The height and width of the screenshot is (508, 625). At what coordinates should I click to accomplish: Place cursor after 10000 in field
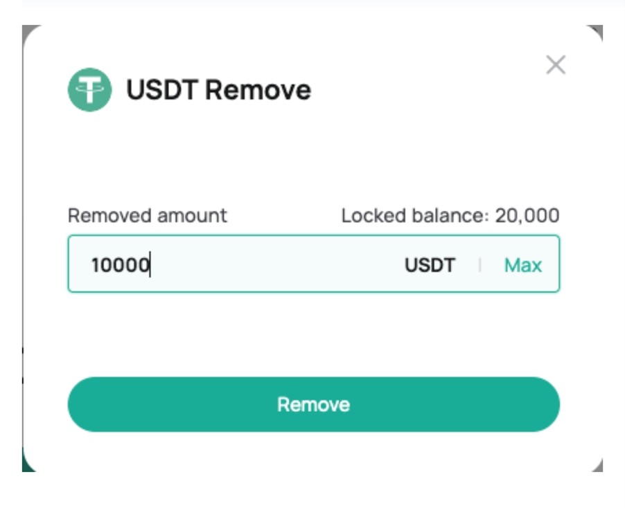tap(150, 265)
